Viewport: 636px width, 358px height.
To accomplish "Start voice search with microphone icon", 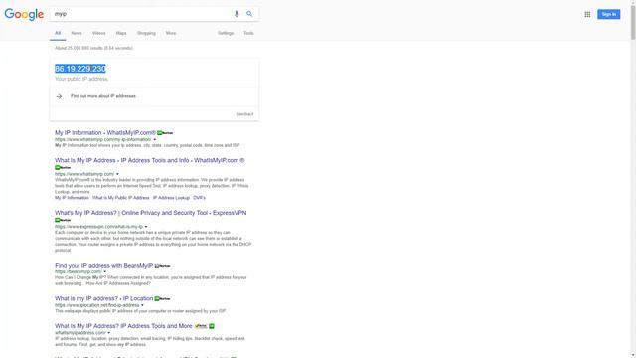I will click(237, 14).
